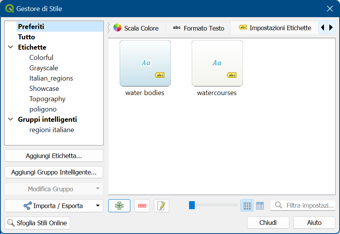340x234 pixels.
Task: Select Preferiti in the tree
Action: pyautogui.click(x=59, y=26)
